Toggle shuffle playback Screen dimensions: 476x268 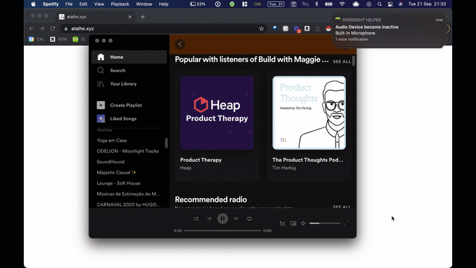point(196,219)
